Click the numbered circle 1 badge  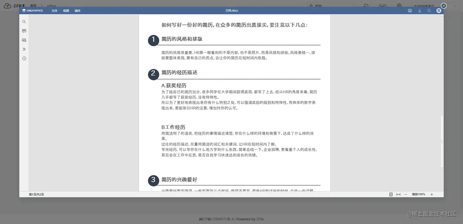[x=153, y=40]
